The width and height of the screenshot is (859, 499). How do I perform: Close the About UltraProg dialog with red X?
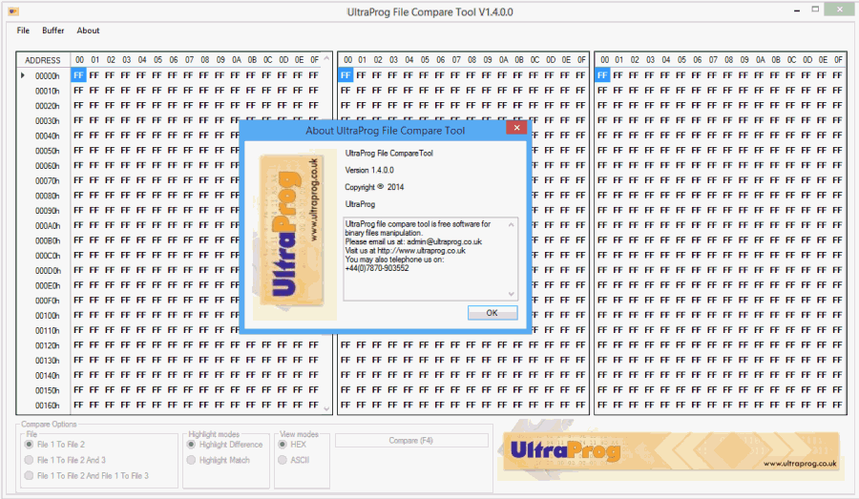tap(515, 129)
